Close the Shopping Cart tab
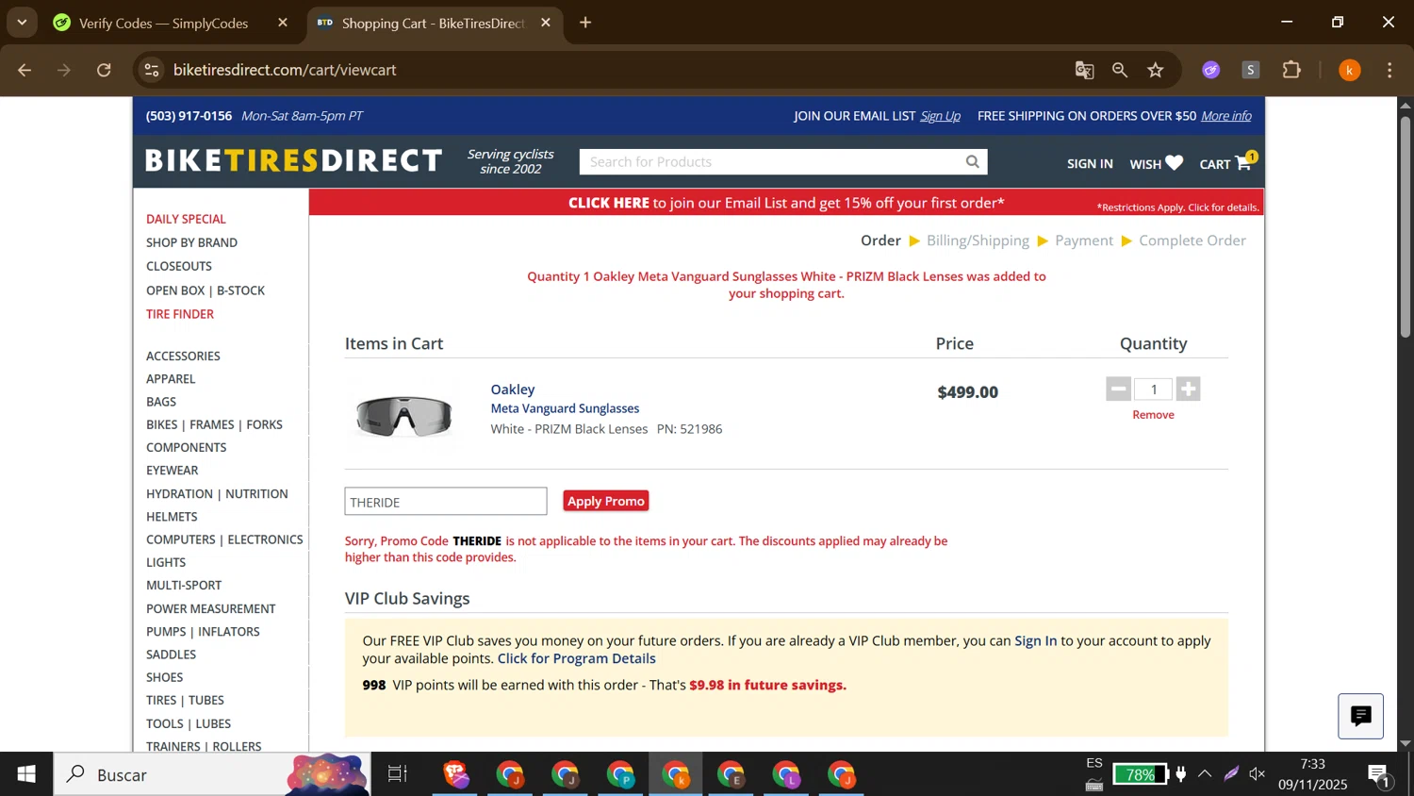 546,23
